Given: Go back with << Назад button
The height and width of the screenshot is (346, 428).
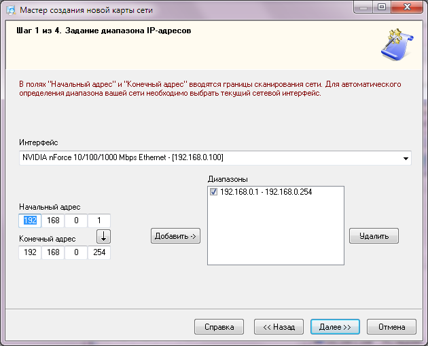Looking at the screenshot, I should [279, 326].
